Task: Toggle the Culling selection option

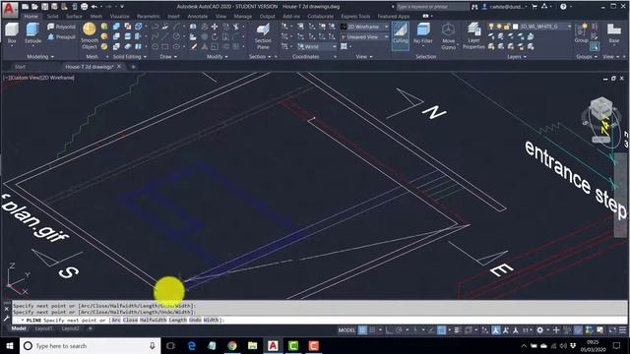Action: click(x=401, y=35)
